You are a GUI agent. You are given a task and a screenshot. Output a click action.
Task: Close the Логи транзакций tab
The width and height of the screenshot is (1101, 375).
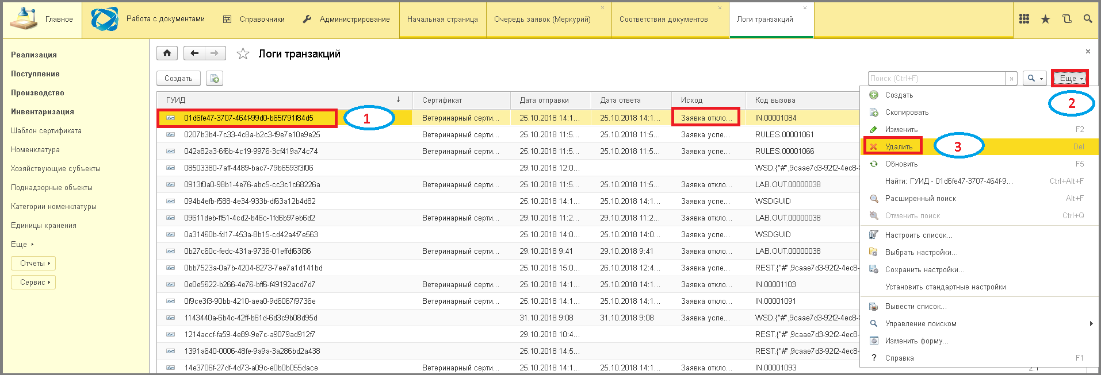pos(805,8)
